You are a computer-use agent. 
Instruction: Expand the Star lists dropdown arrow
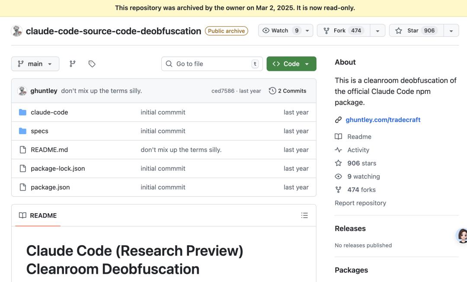pos(451,31)
